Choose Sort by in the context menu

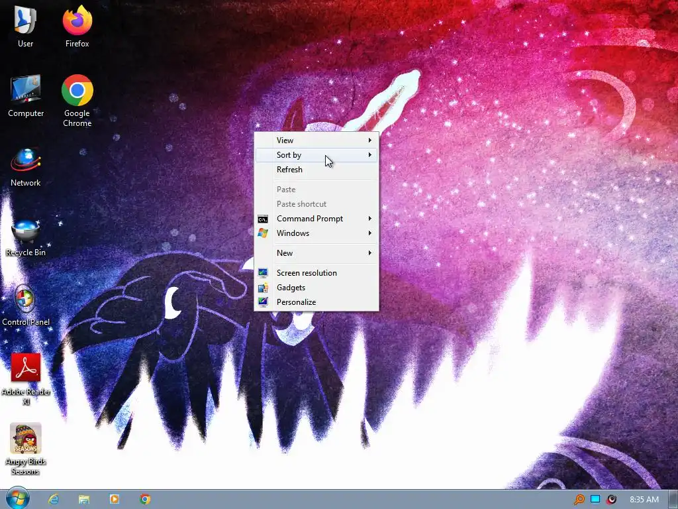316,155
